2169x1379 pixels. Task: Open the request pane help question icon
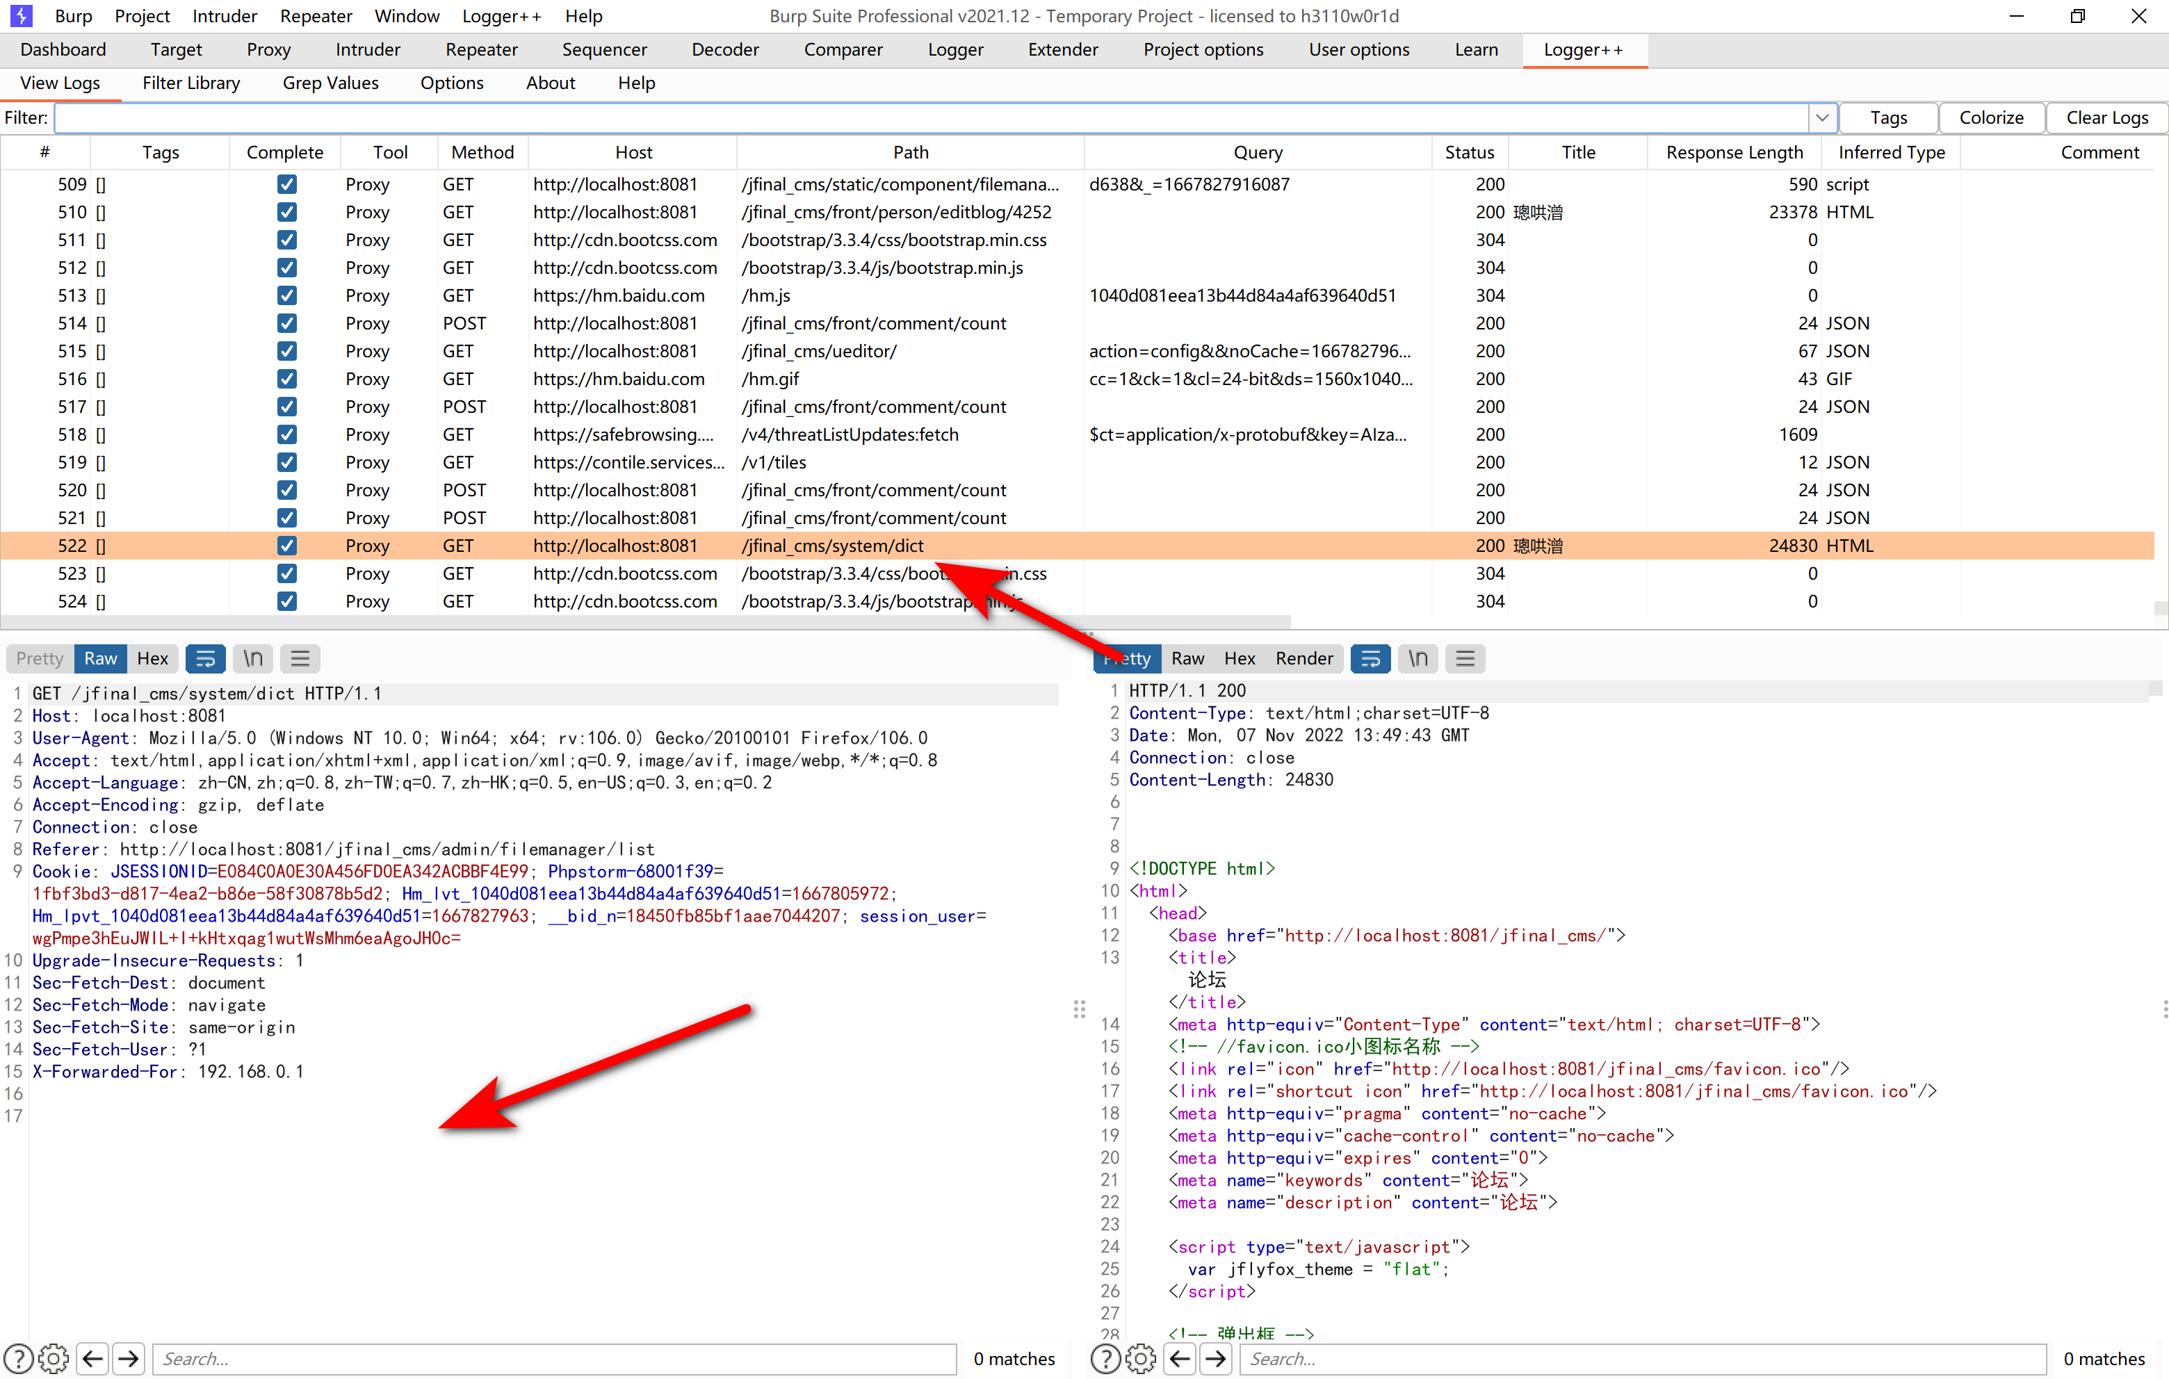18,1358
